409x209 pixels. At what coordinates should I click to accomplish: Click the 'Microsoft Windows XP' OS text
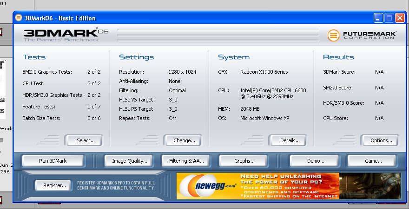point(265,118)
